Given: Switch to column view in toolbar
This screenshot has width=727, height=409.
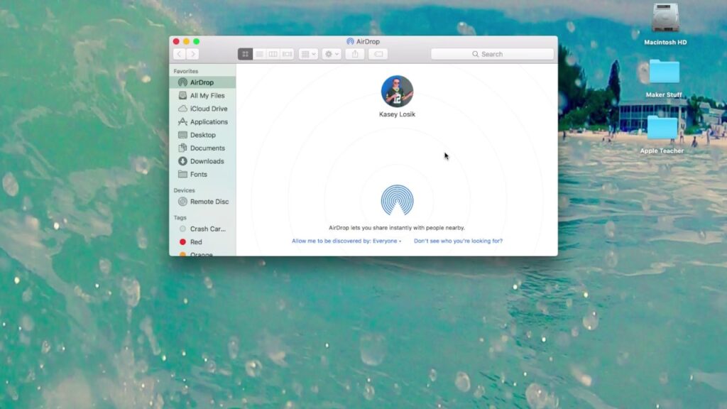Looking at the screenshot, I should tap(273, 54).
